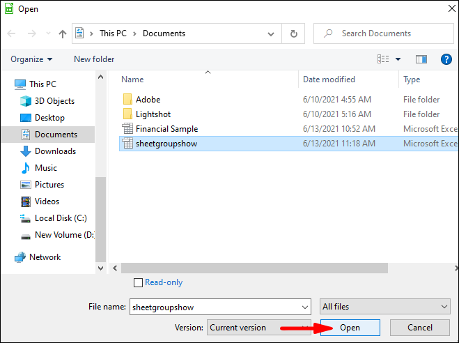Click the Back arrow icon
This screenshot has height=343, width=459.
[13, 33]
